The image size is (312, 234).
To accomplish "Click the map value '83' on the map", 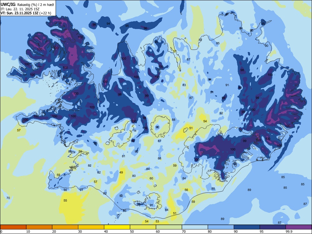I will click(x=184, y=85).
